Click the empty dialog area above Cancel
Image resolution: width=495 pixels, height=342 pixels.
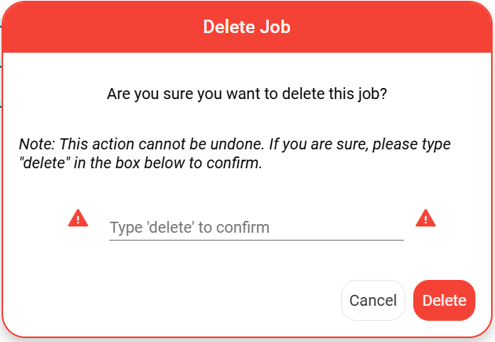373,262
